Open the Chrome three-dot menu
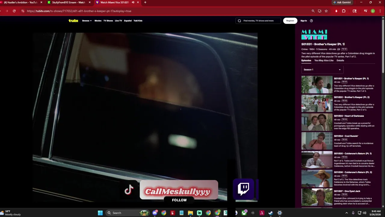Viewport: 385px width, 217px height. pyautogui.click(x=380, y=11)
